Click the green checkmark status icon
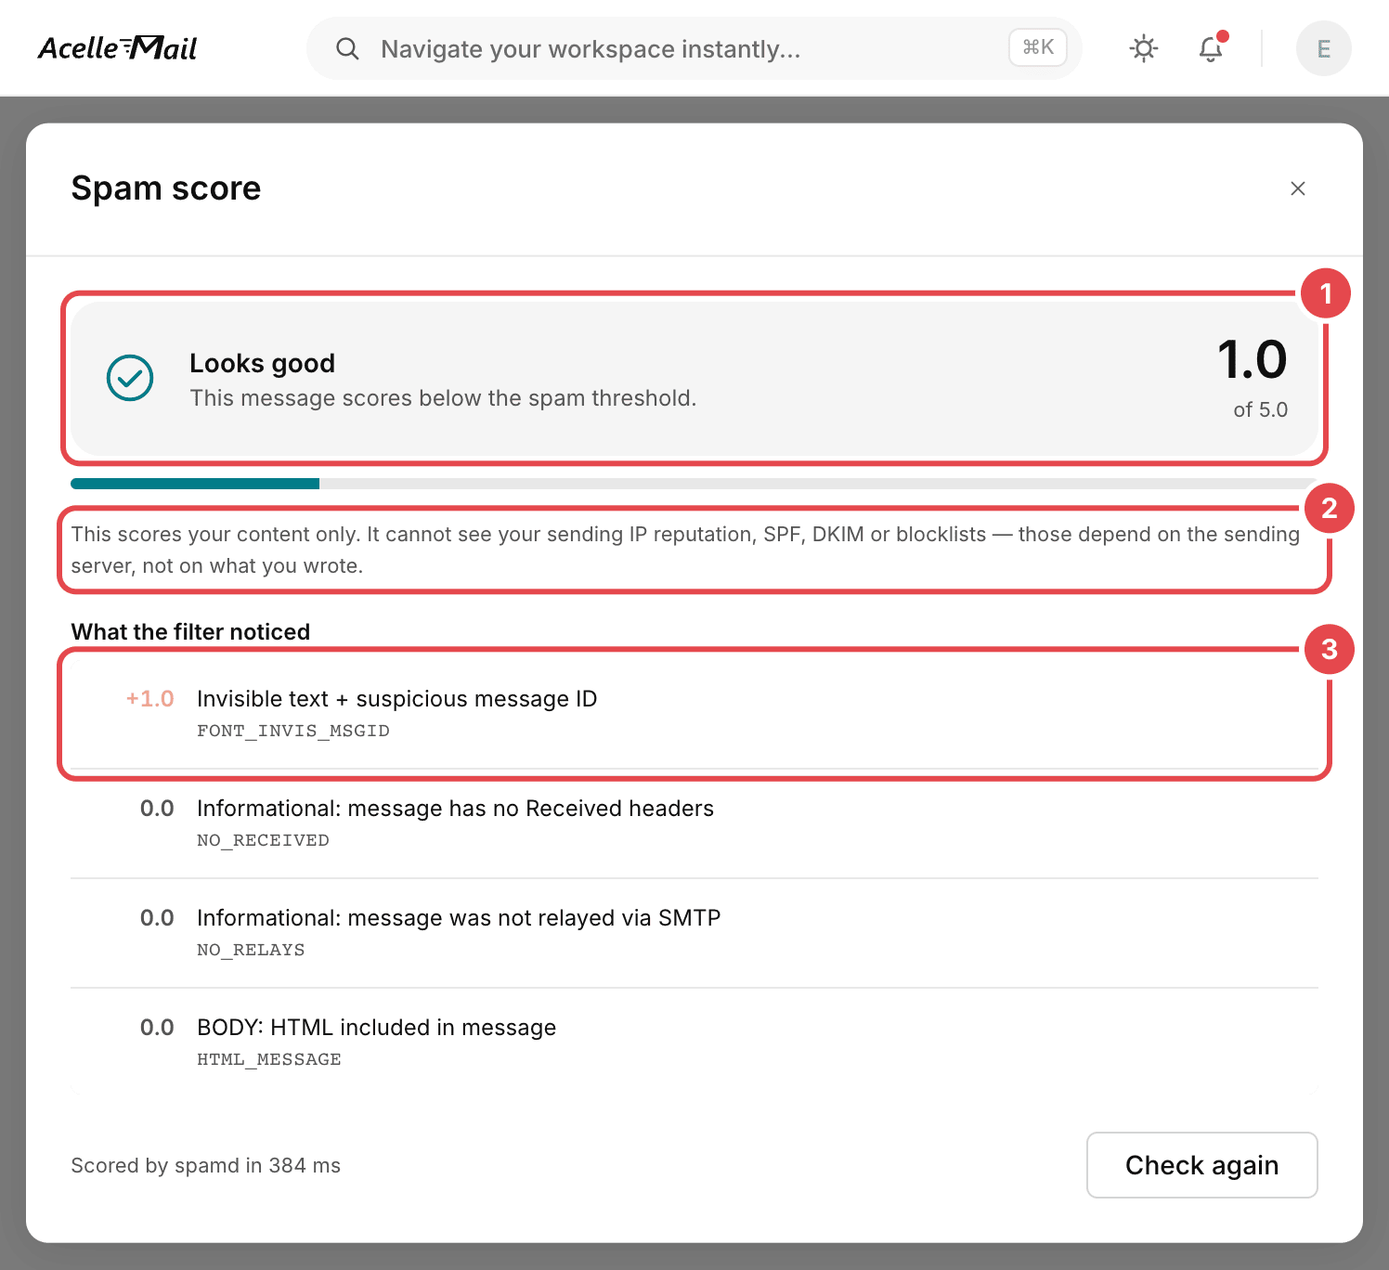 pos(130,378)
